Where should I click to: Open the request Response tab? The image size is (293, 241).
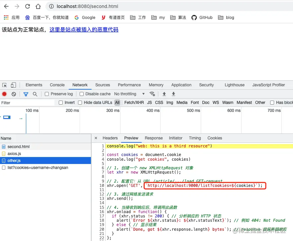(154, 138)
